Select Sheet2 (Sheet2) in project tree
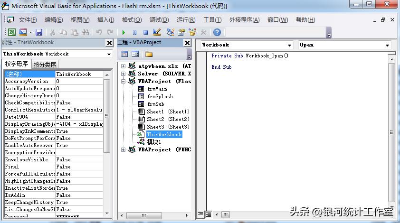The width and height of the screenshot is (400, 223). click(x=168, y=119)
